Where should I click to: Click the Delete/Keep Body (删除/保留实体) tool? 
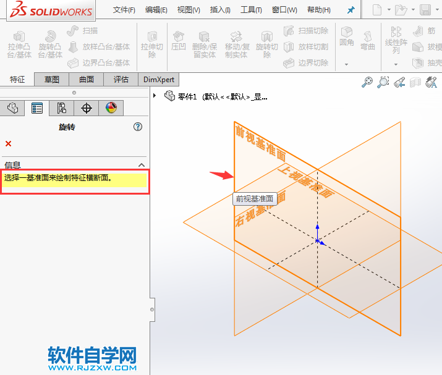(205, 44)
